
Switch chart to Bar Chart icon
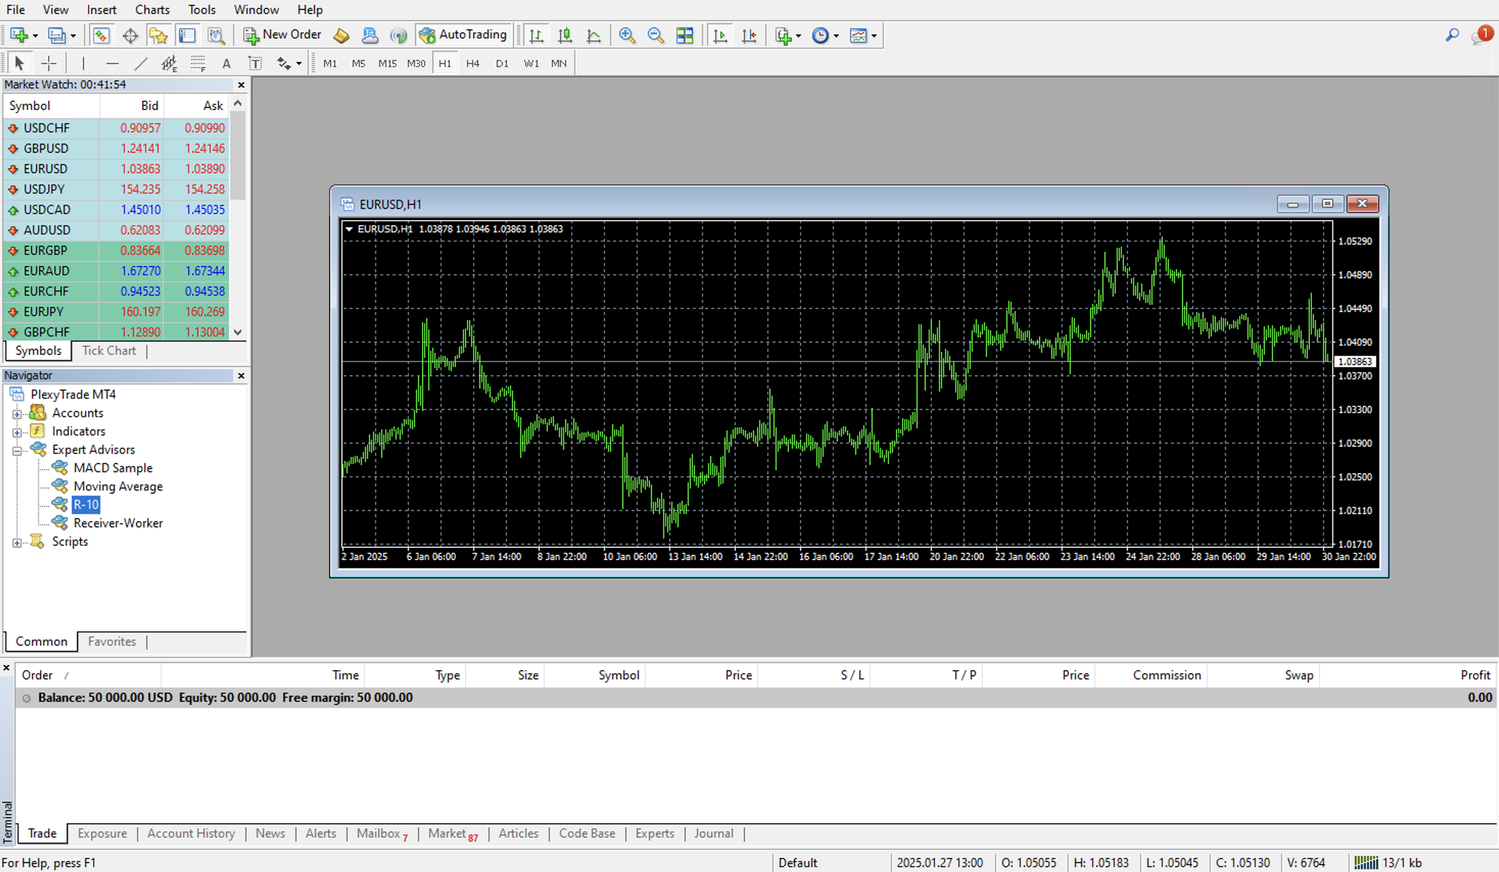tap(536, 36)
